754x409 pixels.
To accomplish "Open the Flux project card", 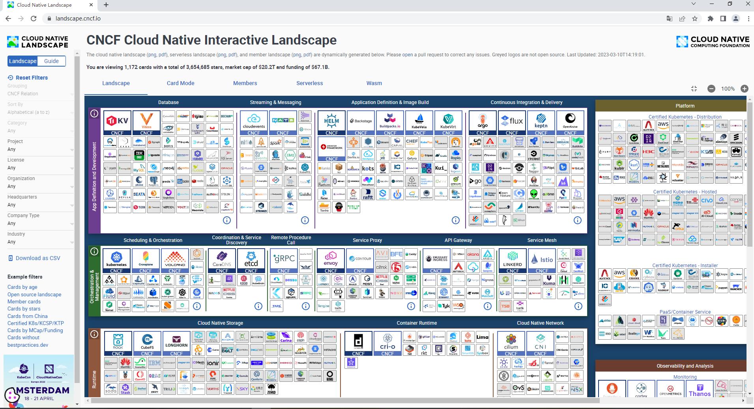I will 512,123.
